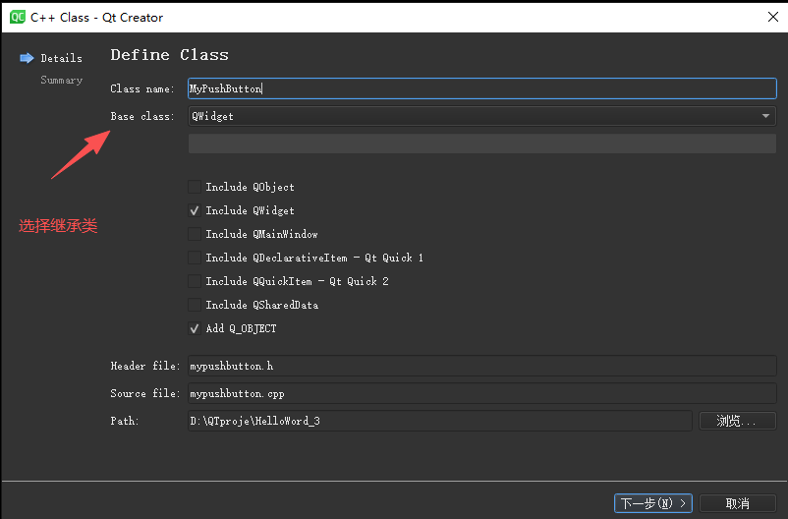Click the Define Class heading
Image resolution: width=788 pixels, height=519 pixels.
click(x=169, y=55)
